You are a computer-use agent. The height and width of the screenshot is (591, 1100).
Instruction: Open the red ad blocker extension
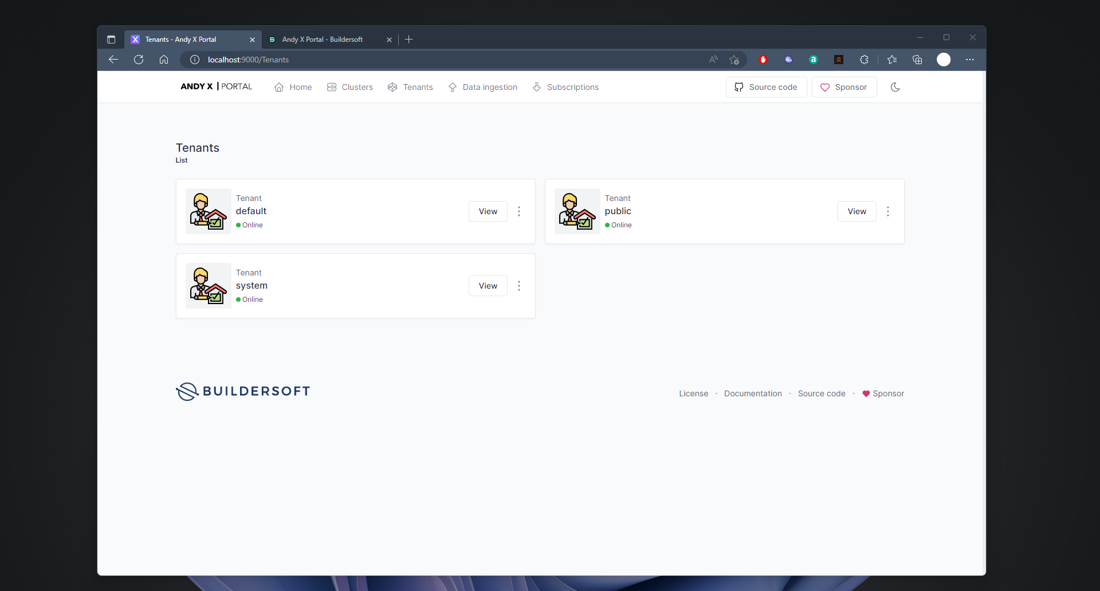(763, 60)
